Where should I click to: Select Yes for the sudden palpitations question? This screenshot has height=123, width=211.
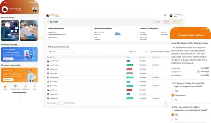[173, 114]
